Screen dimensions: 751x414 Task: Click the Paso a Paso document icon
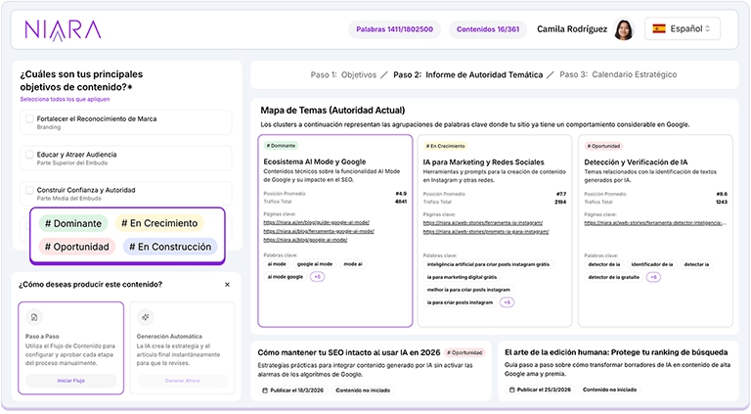coord(34,318)
